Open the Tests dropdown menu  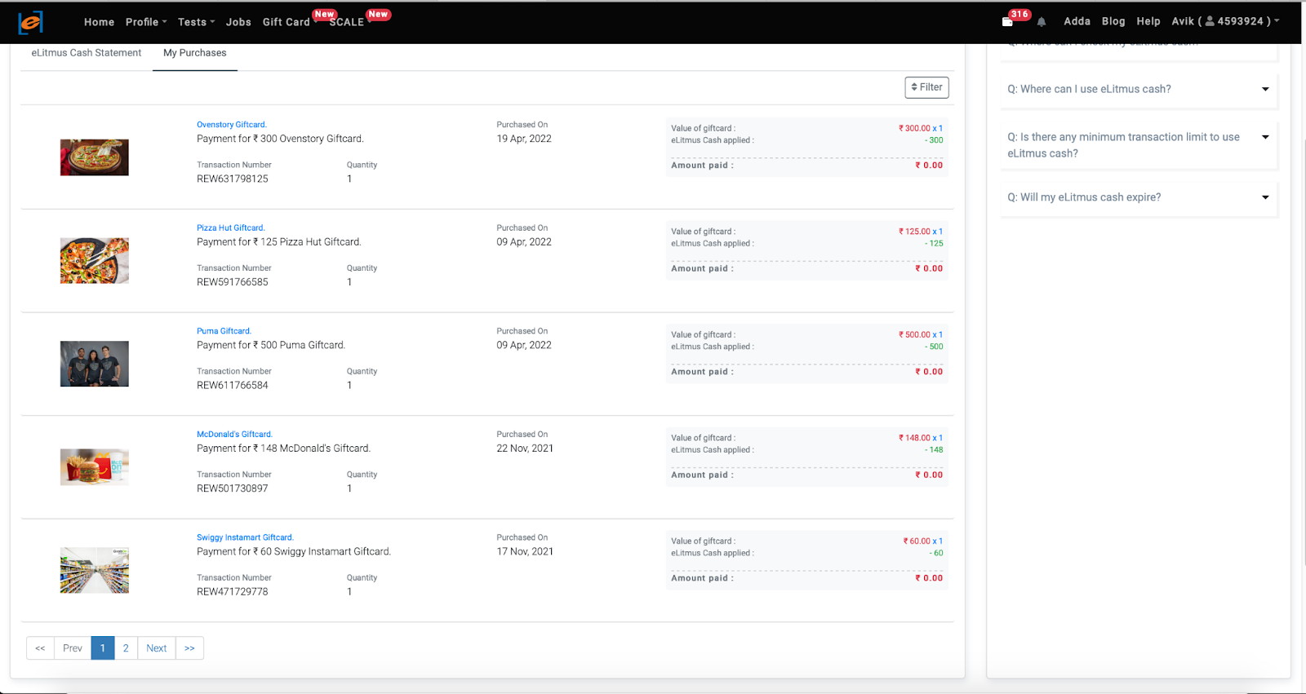point(196,22)
